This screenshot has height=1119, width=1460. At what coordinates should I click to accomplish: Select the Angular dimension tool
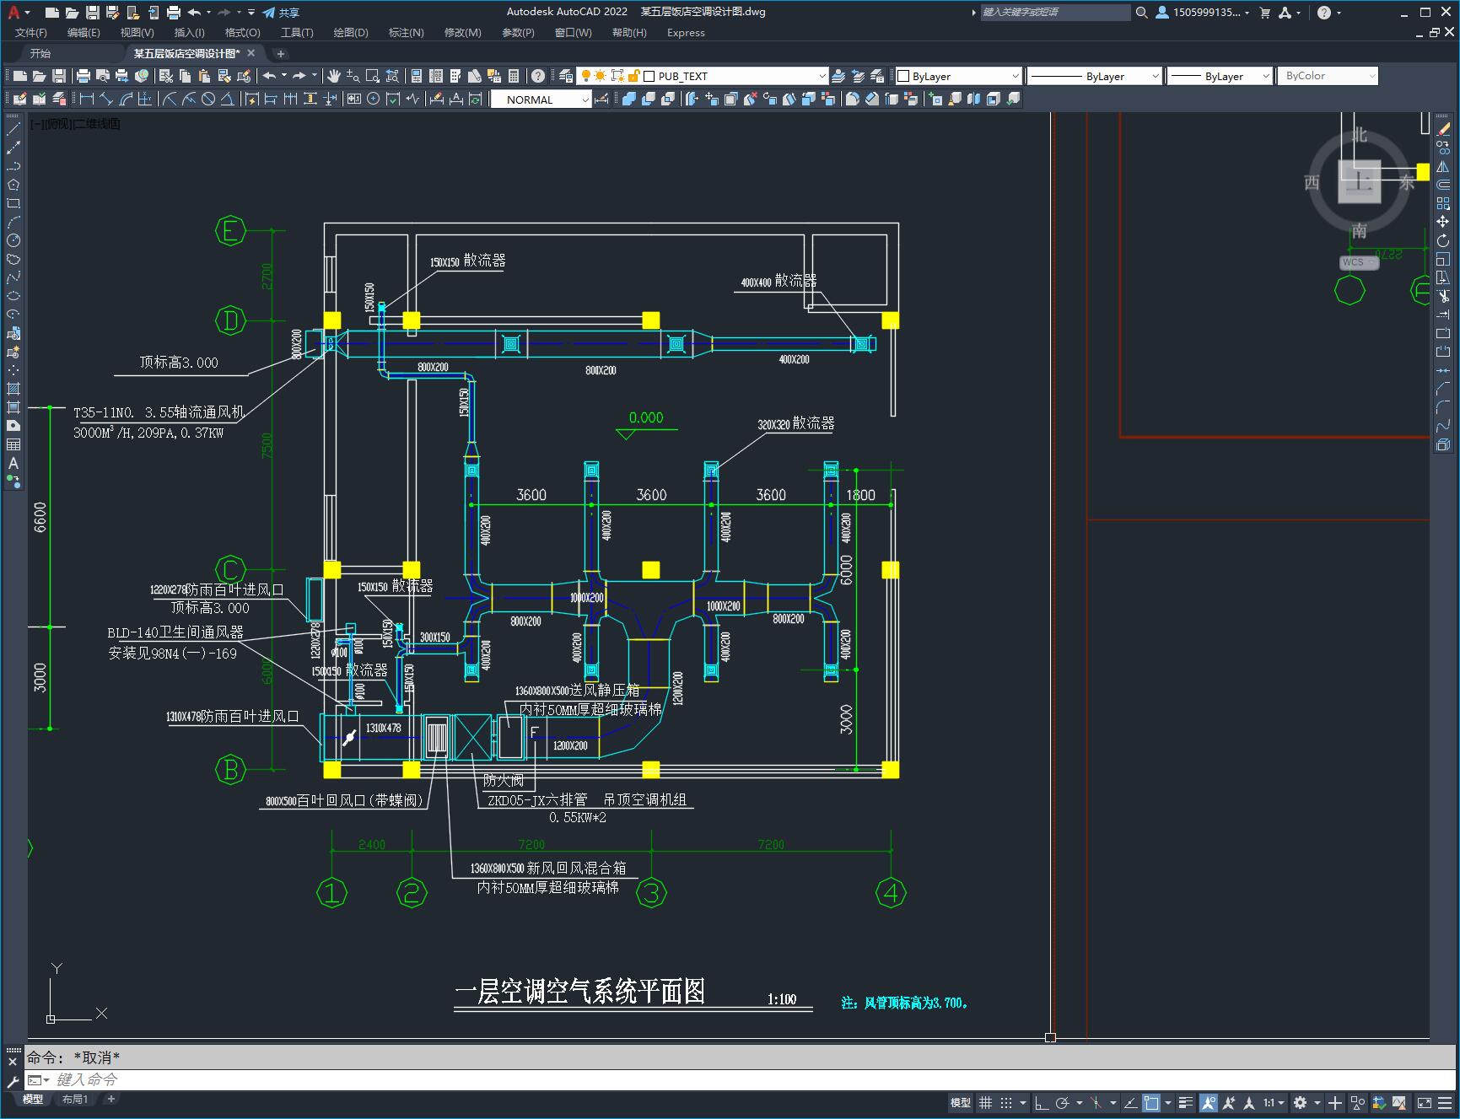click(x=228, y=100)
